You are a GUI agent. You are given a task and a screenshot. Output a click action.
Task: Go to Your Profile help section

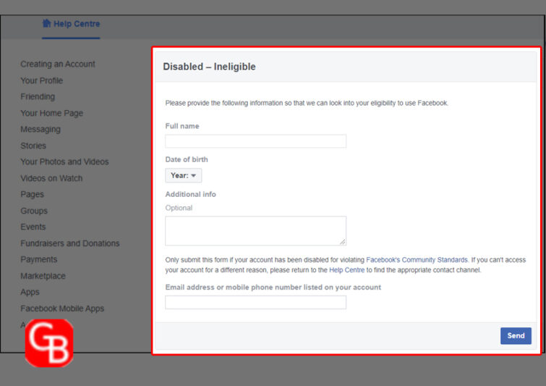[42, 80]
